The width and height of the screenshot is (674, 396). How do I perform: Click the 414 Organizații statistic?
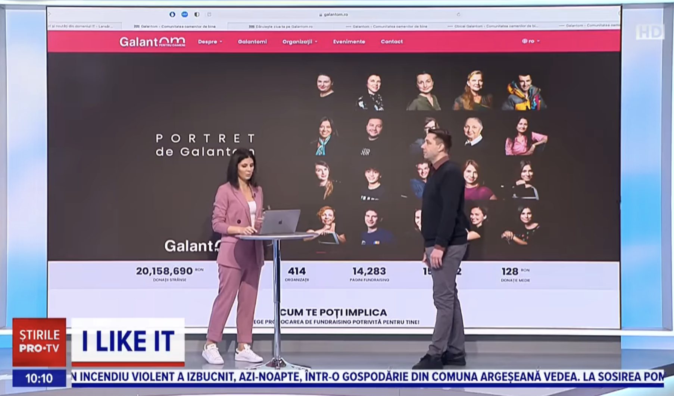click(297, 273)
